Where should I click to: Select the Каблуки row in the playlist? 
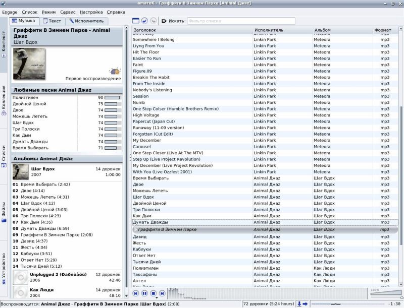[x=265, y=250]
